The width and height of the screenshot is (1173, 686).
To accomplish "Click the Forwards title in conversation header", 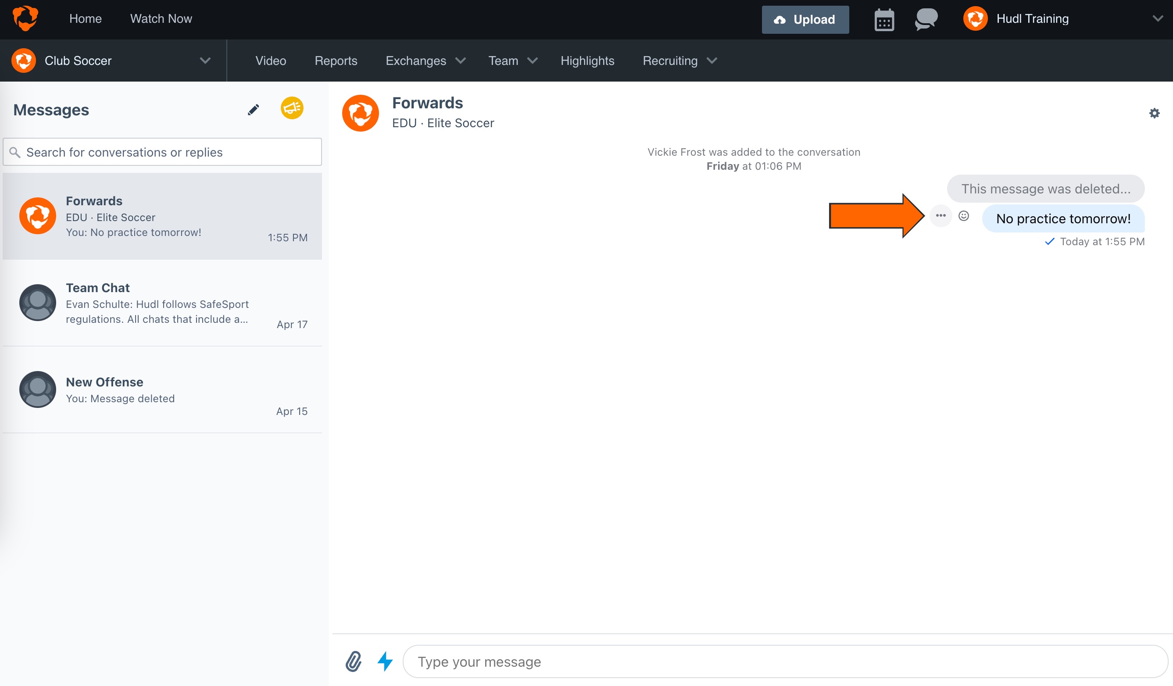I will click(x=427, y=103).
